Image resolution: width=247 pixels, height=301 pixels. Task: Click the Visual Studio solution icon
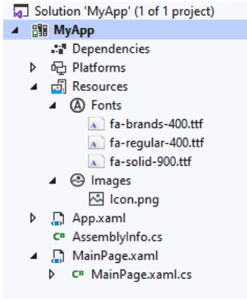click(x=21, y=11)
